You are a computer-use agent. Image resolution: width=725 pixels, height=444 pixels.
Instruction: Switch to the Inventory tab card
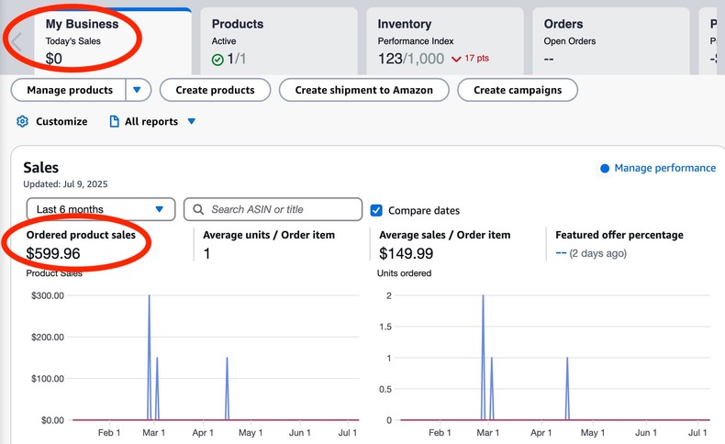point(444,41)
